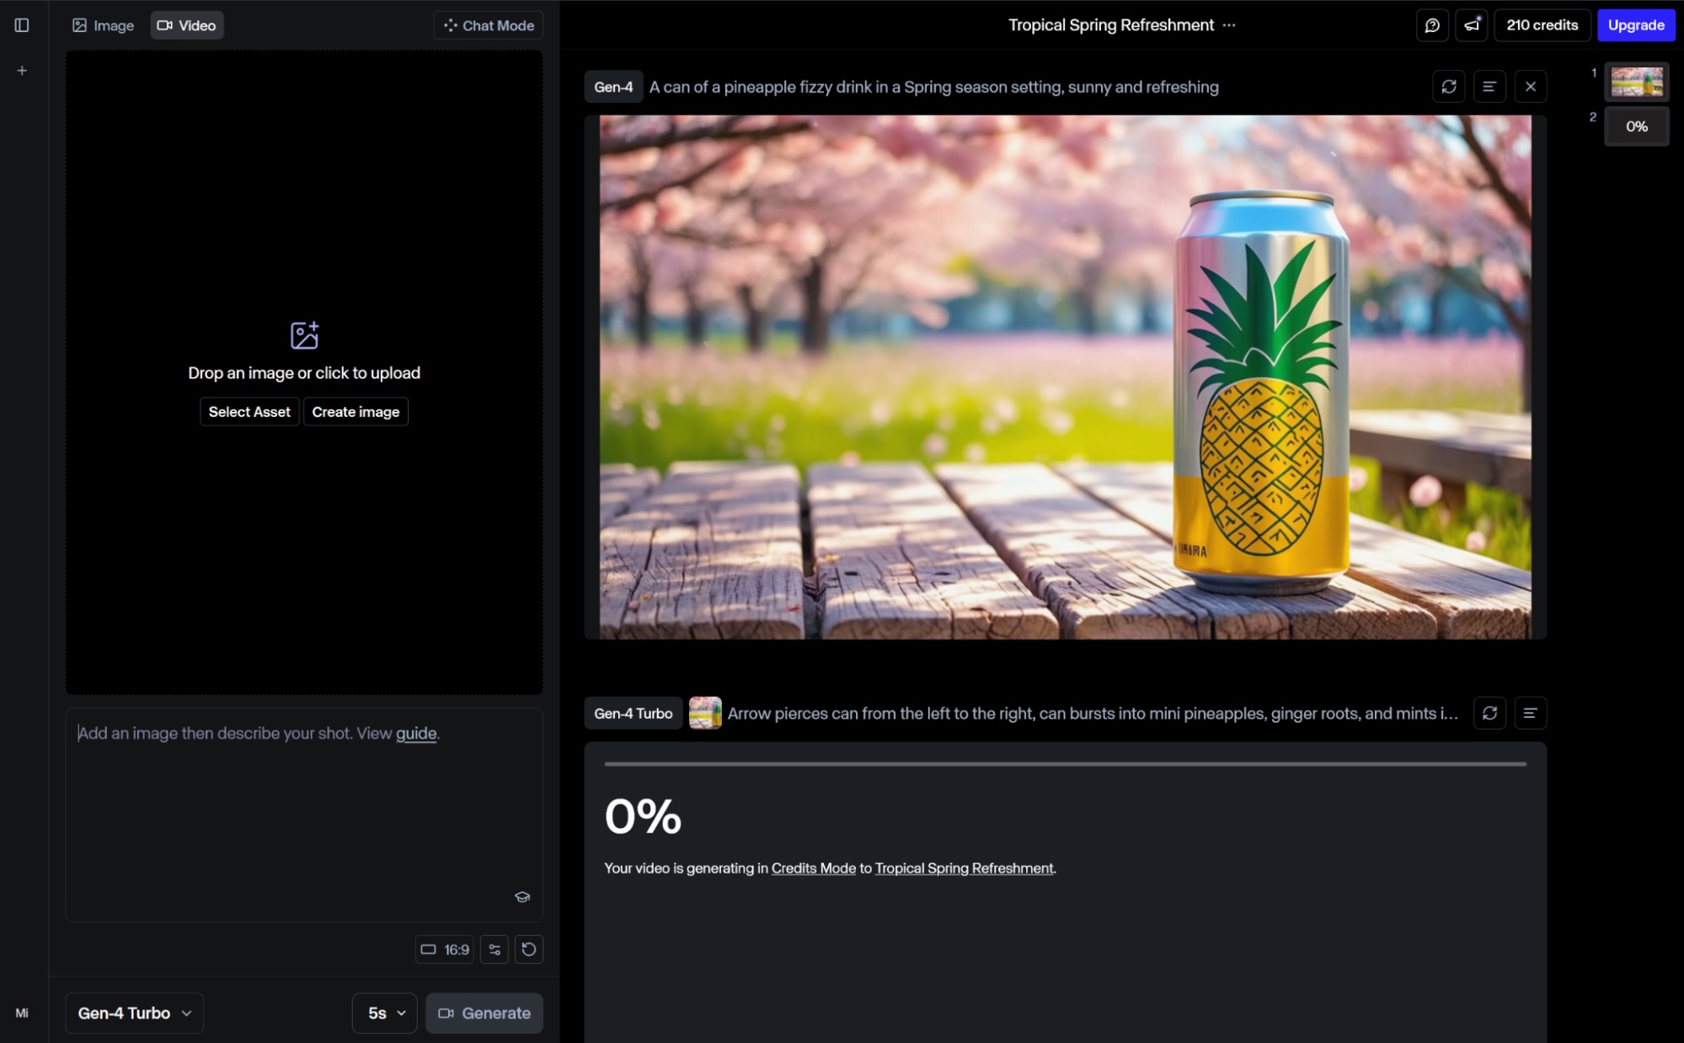Open the Gen-4 Turbo model dropdown
1684x1043 pixels.
coord(133,1013)
